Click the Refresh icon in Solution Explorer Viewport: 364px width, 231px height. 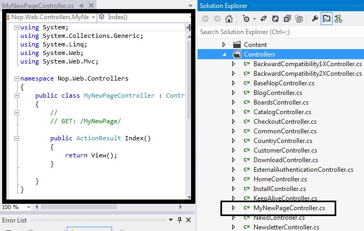pos(275,19)
